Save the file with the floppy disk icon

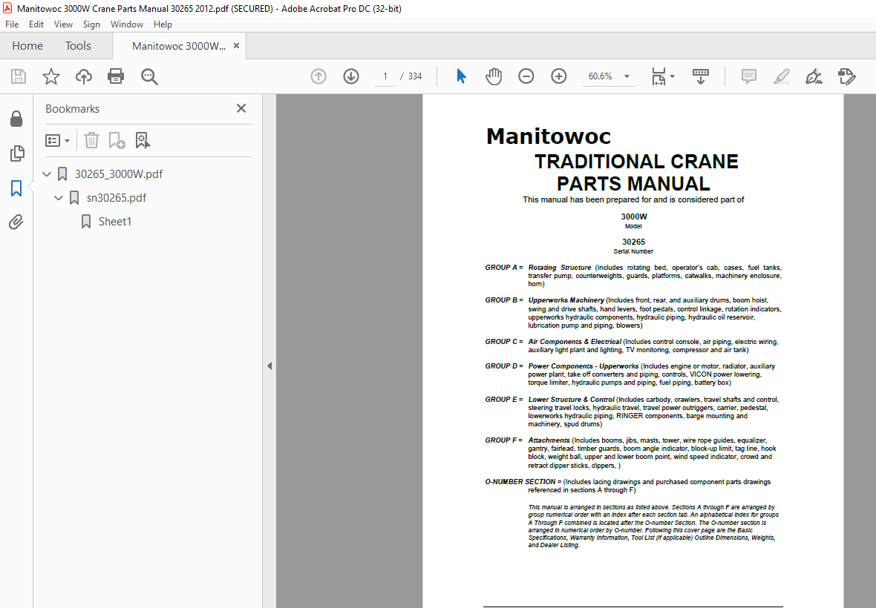(x=19, y=76)
